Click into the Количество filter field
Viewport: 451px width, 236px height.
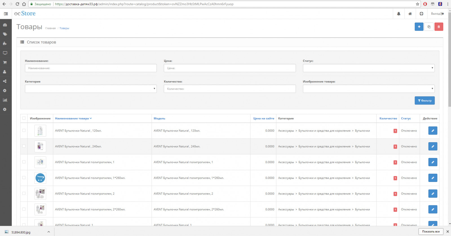[230, 89]
